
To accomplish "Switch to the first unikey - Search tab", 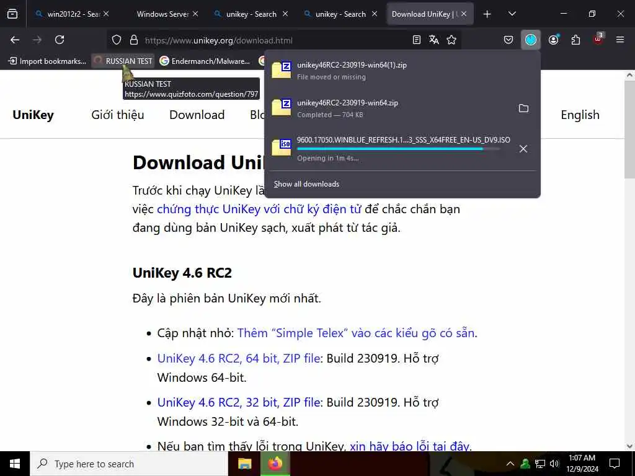I will point(251,14).
